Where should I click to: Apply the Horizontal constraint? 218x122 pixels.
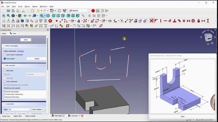(x=165, y=21)
